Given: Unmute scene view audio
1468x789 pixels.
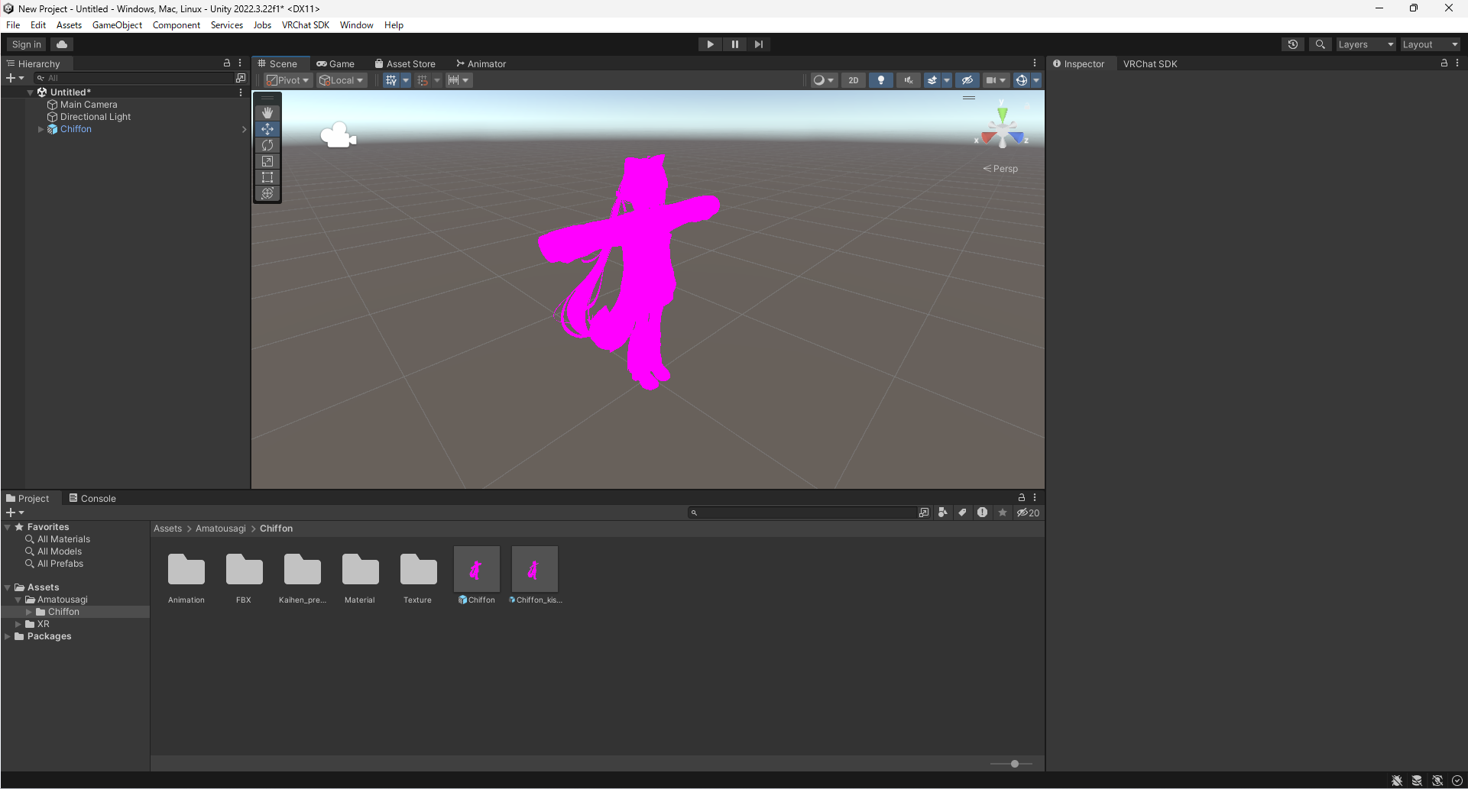Looking at the screenshot, I should [x=908, y=79].
